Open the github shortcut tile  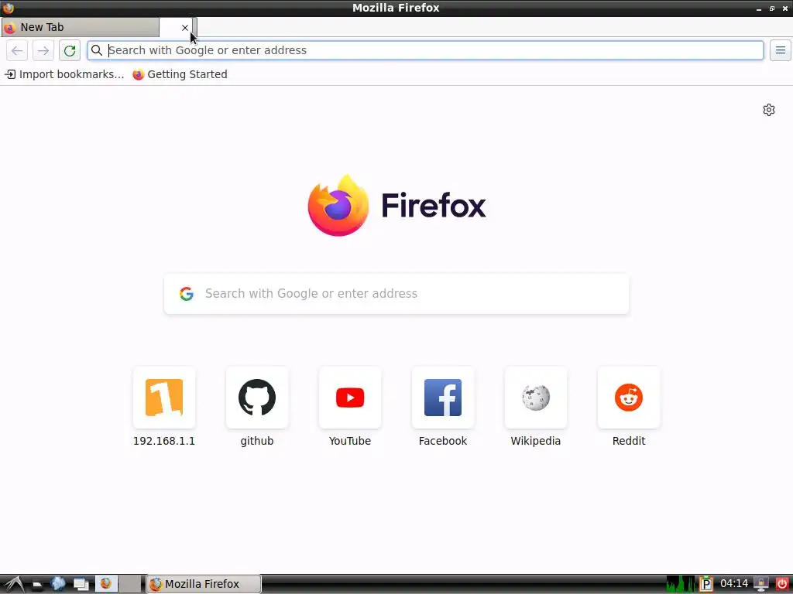[x=257, y=398]
